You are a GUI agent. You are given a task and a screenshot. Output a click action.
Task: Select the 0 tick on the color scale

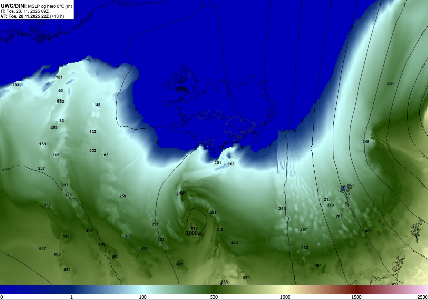[1, 297]
